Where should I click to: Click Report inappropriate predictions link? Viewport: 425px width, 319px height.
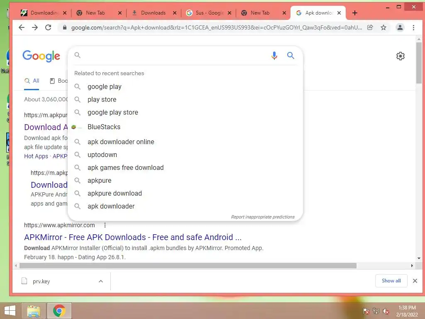coord(263,217)
